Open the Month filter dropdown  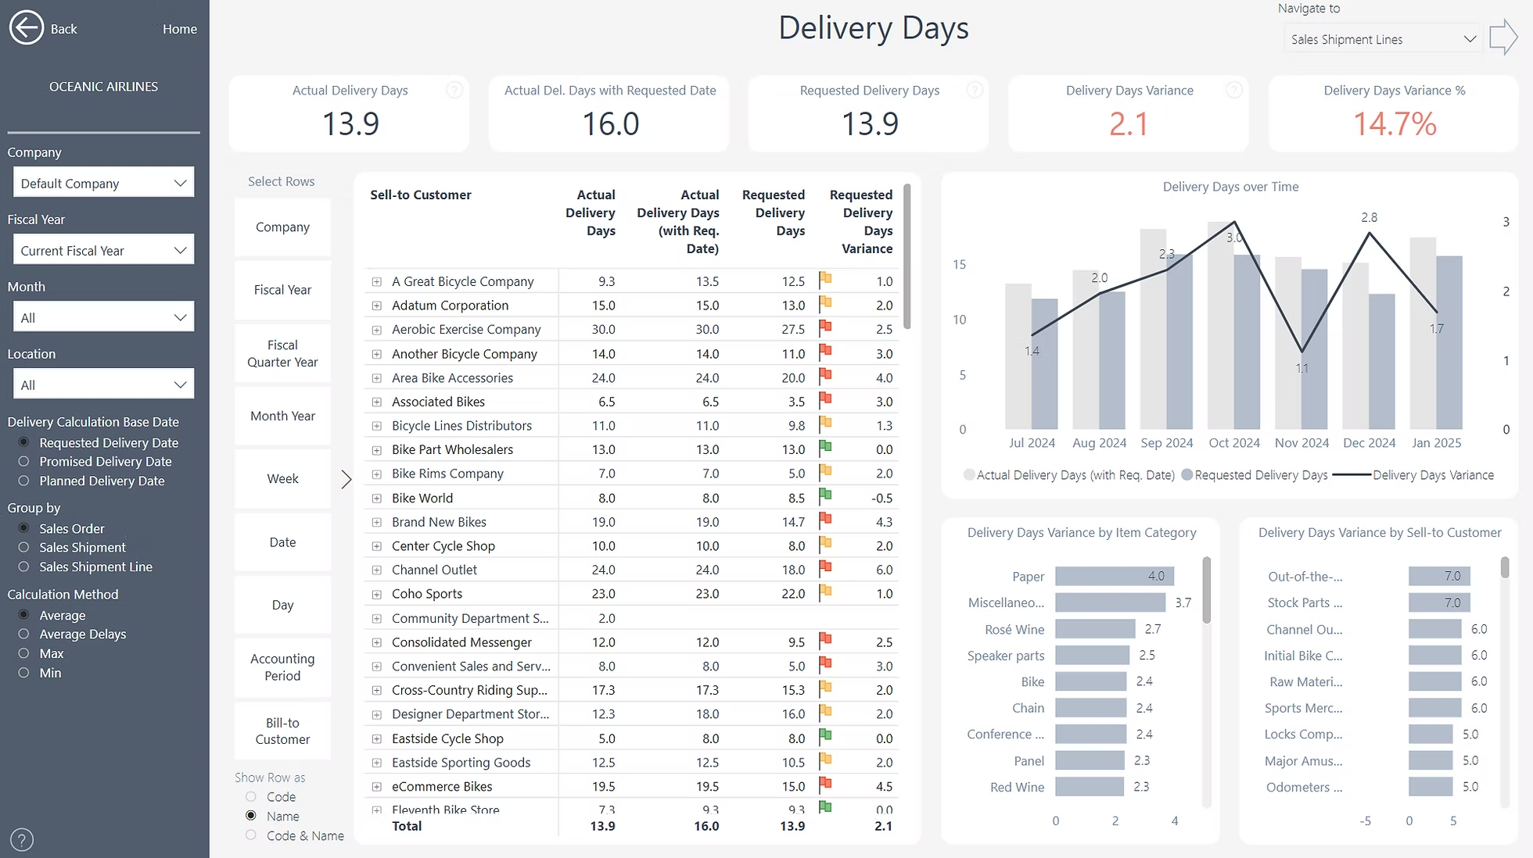point(102,316)
